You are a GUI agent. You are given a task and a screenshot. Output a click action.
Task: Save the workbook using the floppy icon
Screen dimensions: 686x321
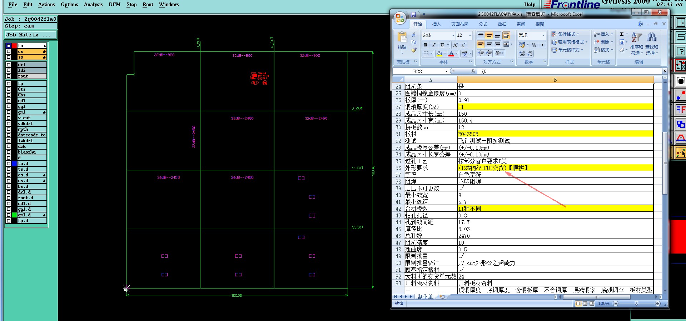click(413, 15)
